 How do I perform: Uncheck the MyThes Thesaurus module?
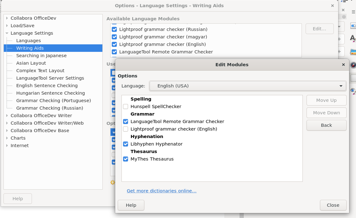(x=126, y=159)
